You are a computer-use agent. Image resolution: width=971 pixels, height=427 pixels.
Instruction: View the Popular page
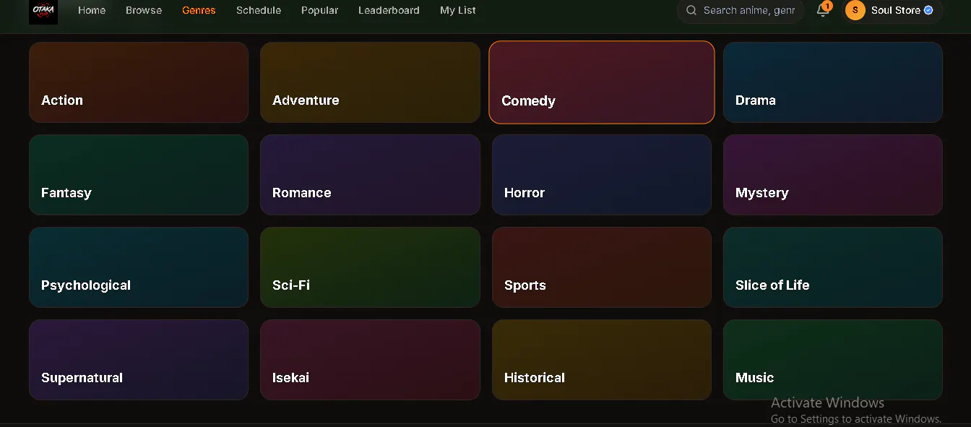[320, 10]
